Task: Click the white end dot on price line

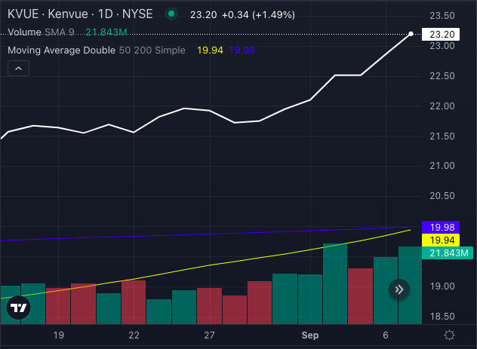Action: click(411, 34)
